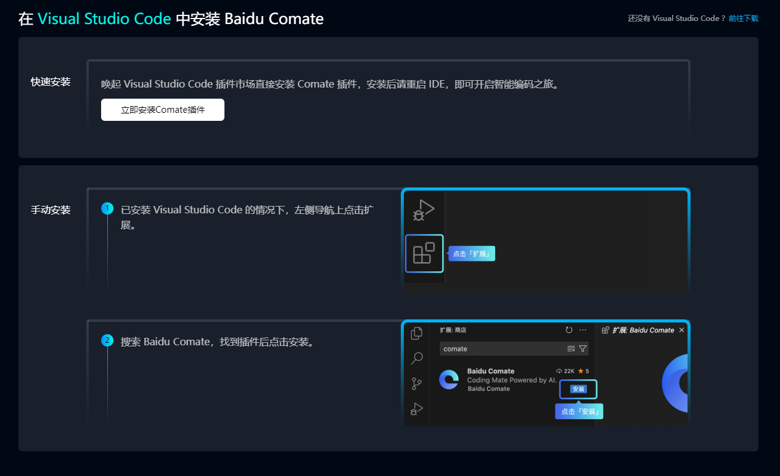The width and height of the screenshot is (780, 476).
Task: Click the filter funnel icon in comate search
Action: (x=583, y=349)
